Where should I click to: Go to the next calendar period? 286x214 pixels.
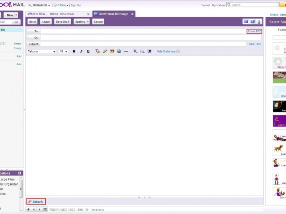39,209
